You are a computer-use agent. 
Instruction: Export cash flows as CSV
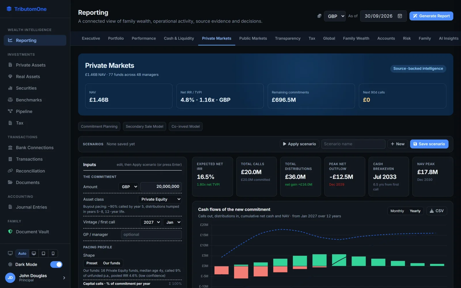pos(437,211)
